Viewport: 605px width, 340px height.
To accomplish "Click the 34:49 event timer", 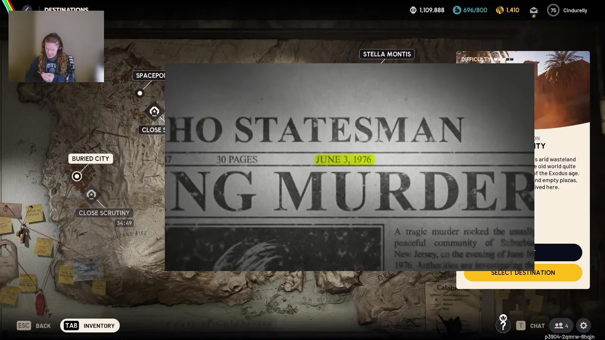I will (x=124, y=223).
